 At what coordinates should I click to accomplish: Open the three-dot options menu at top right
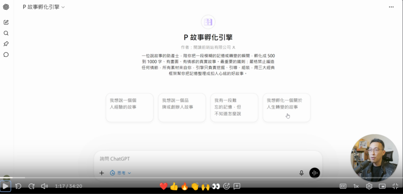pos(391,7)
